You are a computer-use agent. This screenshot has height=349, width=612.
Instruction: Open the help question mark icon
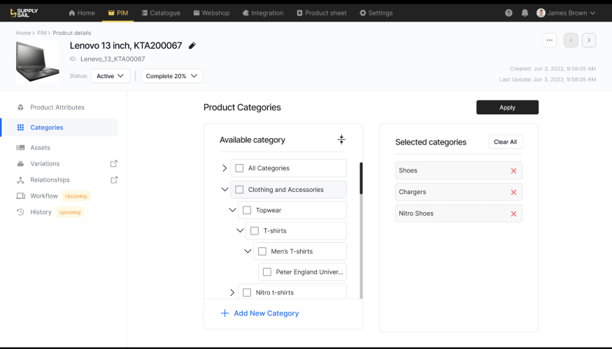(x=508, y=13)
